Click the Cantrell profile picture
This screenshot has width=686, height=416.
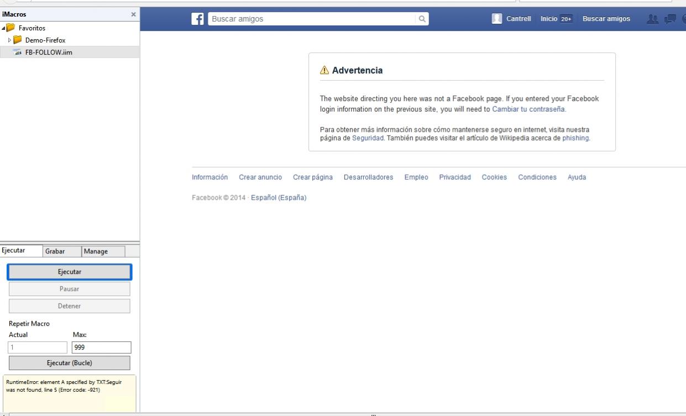click(497, 19)
